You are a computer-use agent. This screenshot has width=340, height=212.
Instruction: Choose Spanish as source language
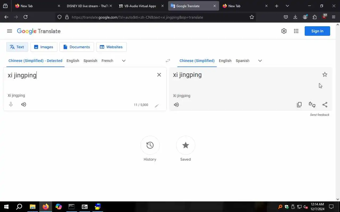click(90, 61)
